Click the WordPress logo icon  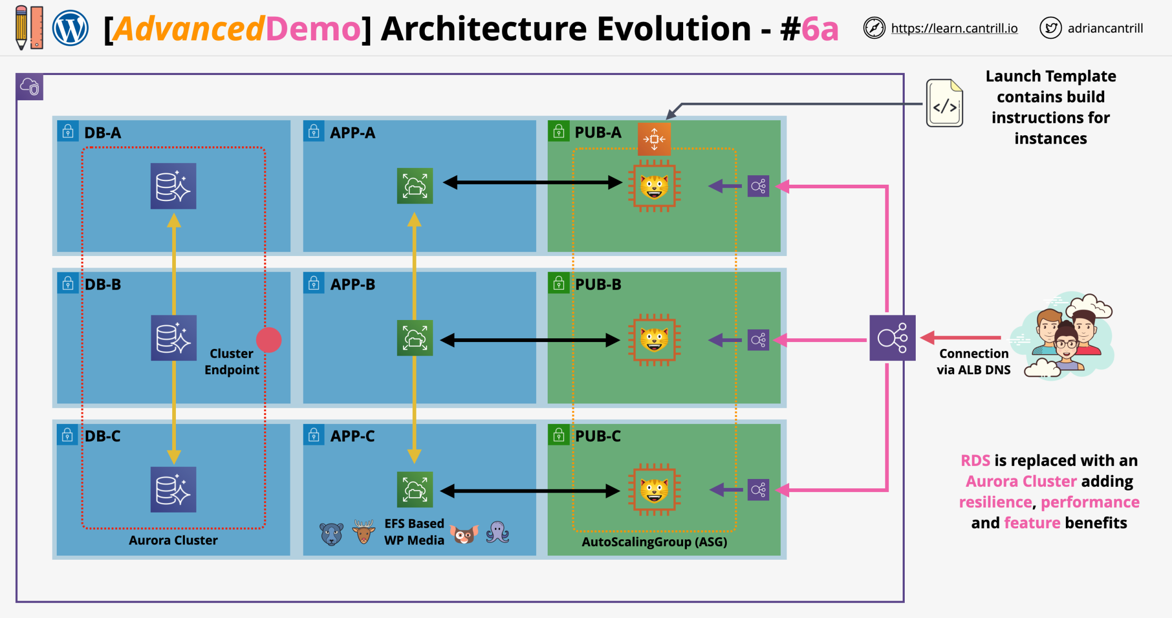[x=70, y=28]
